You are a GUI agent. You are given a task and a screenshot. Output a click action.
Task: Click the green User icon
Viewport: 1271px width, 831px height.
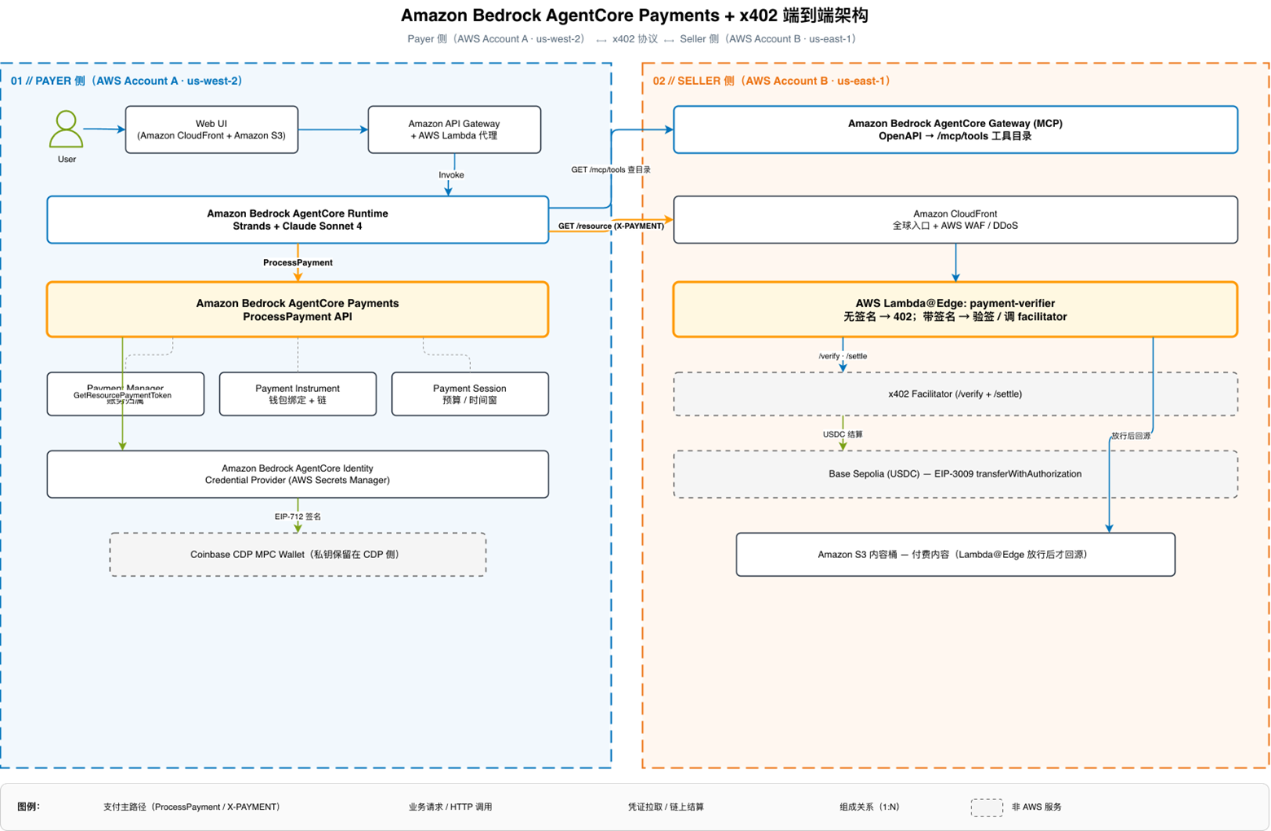pyautogui.click(x=66, y=130)
